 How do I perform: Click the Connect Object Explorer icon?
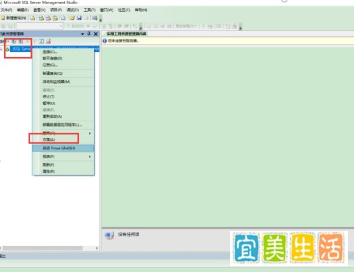[x=14, y=41]
